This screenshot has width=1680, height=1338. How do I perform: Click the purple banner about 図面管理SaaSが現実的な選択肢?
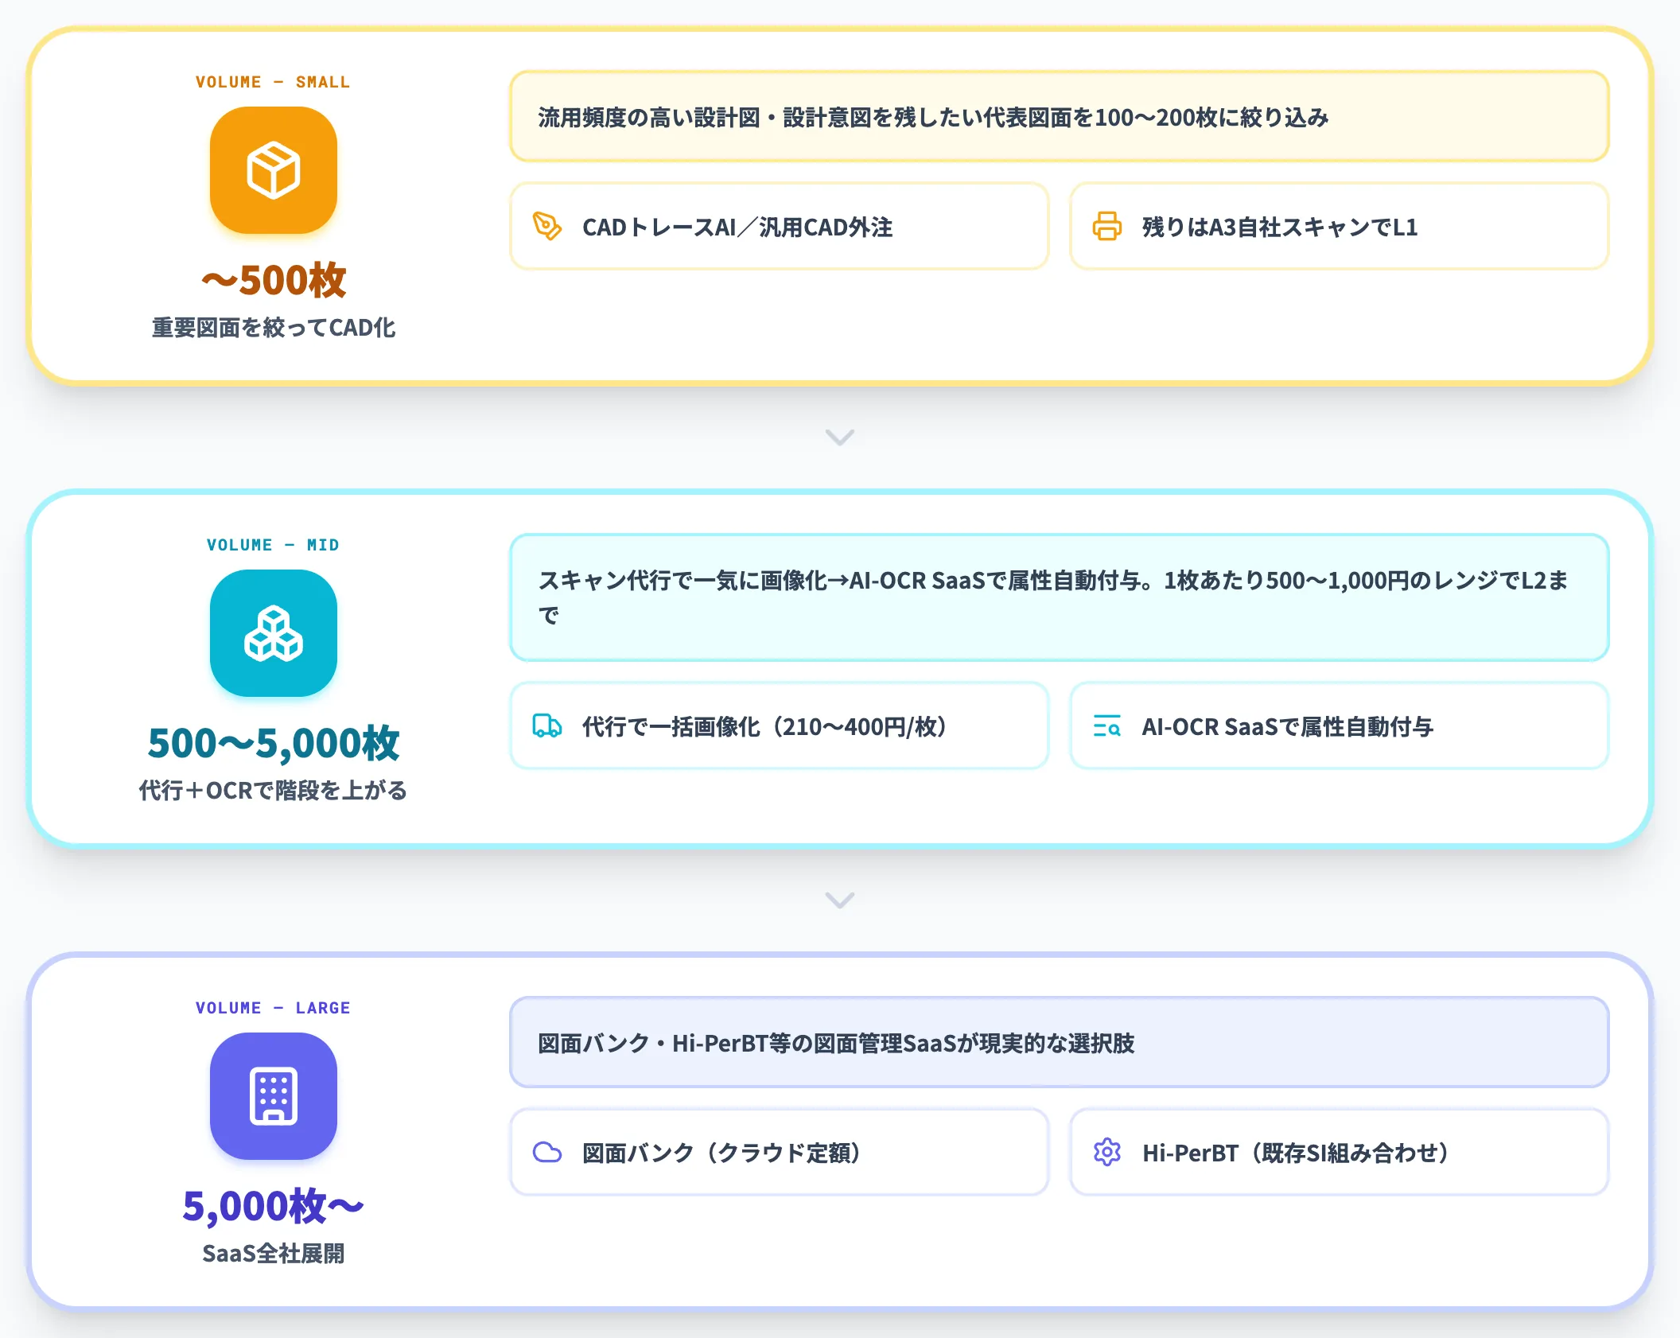point(1060,1043)
